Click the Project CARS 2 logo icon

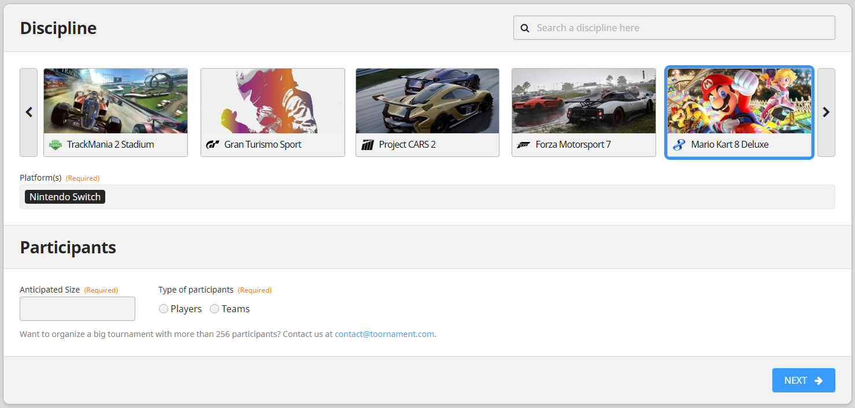pyautogui.click(x=368, y=145)
